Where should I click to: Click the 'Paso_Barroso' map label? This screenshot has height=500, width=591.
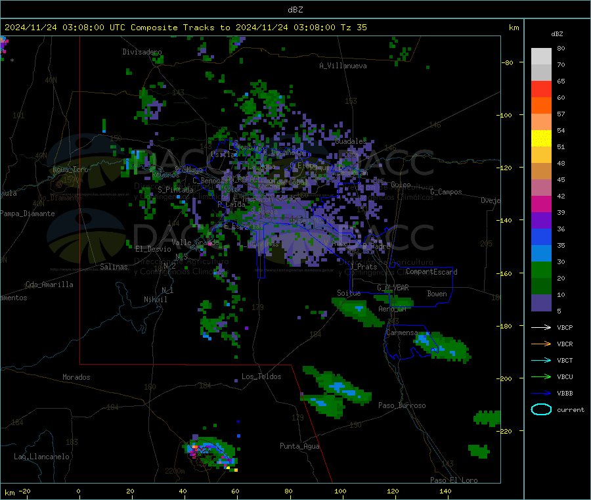402,405
